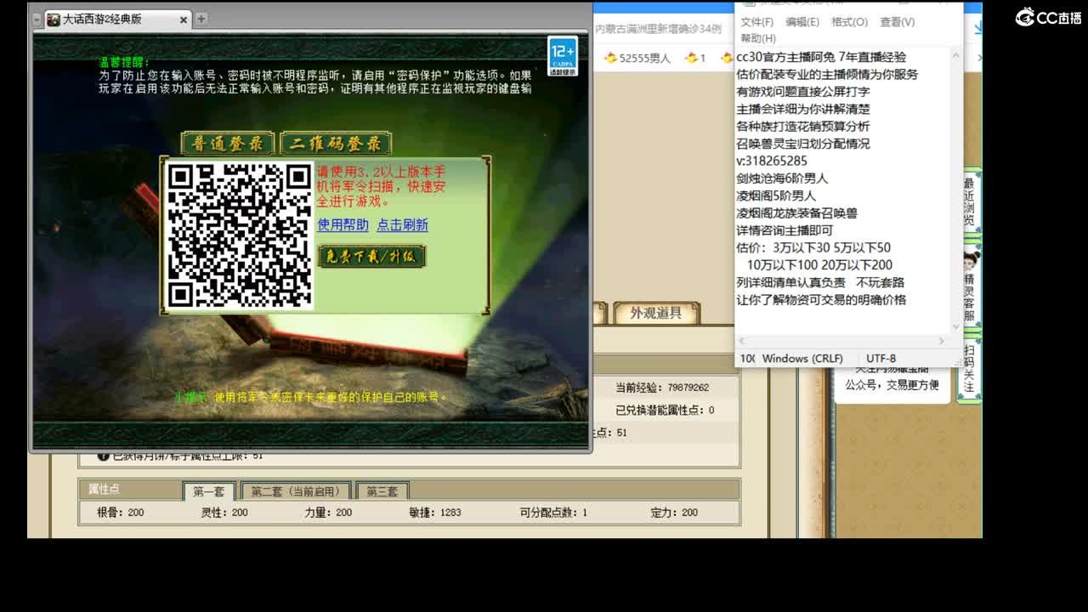This screenshot has width=1088, height=612.
Task: Click Notepad line 召唤兽灵宝归划分配情况
Action: 803,144
